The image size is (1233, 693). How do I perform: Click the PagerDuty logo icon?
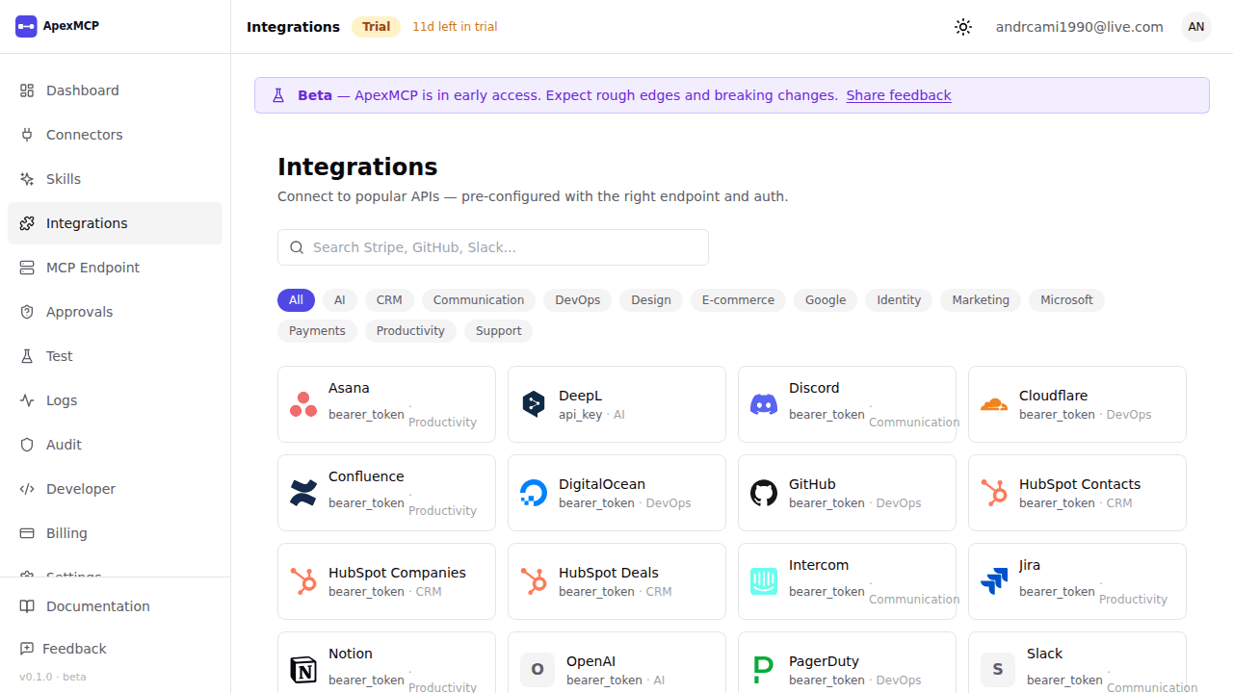click(x=764, y=670)
